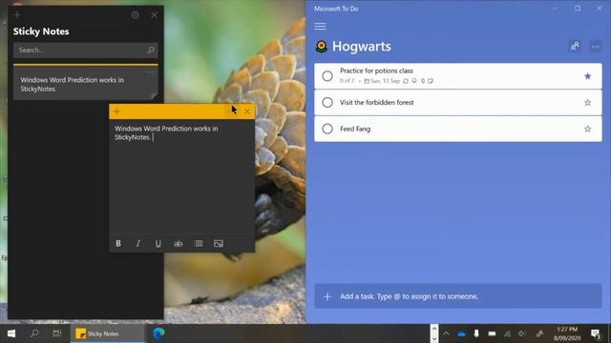The width and height of the screenshot is (611, 343).
Task: Open Windows taskbar search
Action: [34, 333]
